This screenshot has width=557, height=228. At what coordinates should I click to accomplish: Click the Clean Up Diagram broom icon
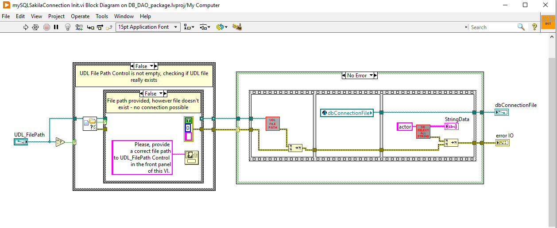237,27
